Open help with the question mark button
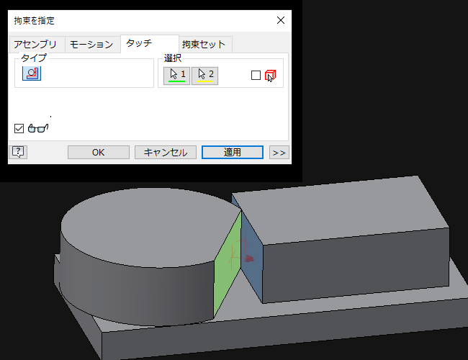468x360 pixels. coord(18,152)
